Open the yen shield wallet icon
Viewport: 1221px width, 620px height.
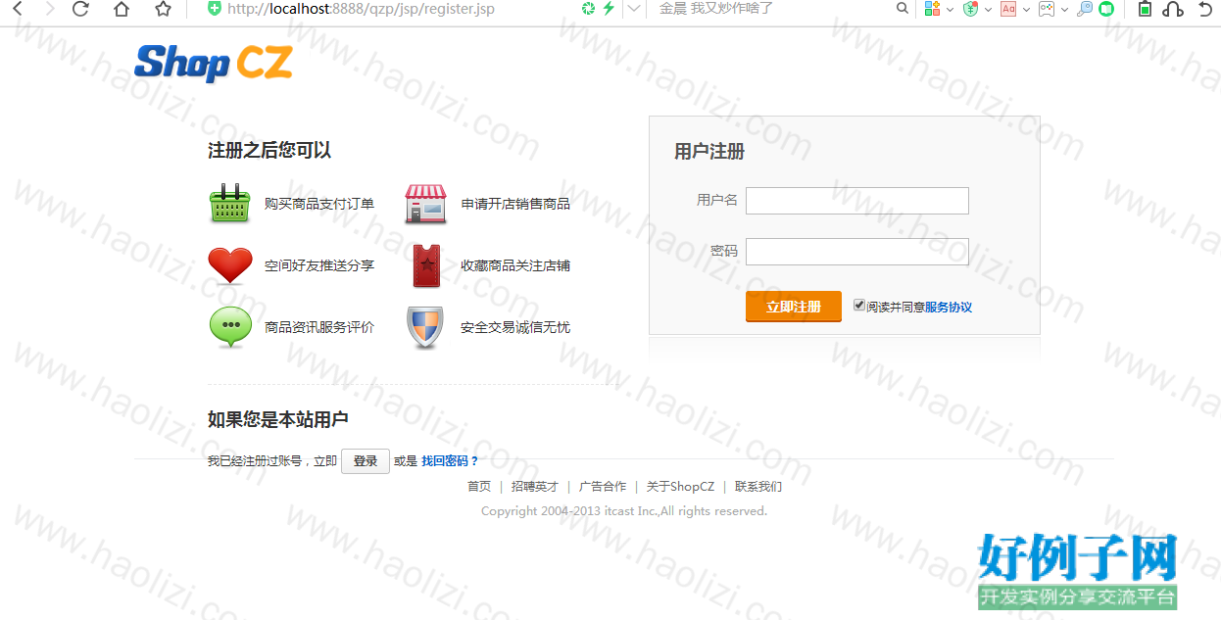[x=970, y=9]
